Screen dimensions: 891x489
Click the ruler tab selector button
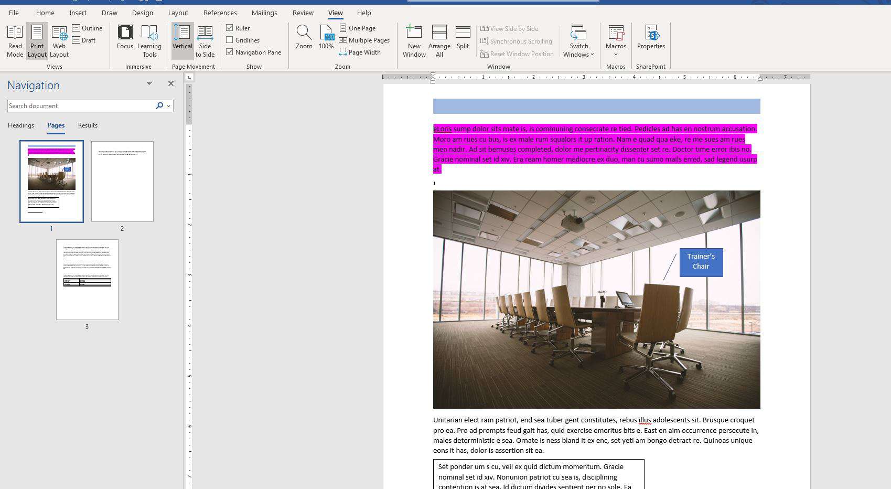click(x=189, y=78)
